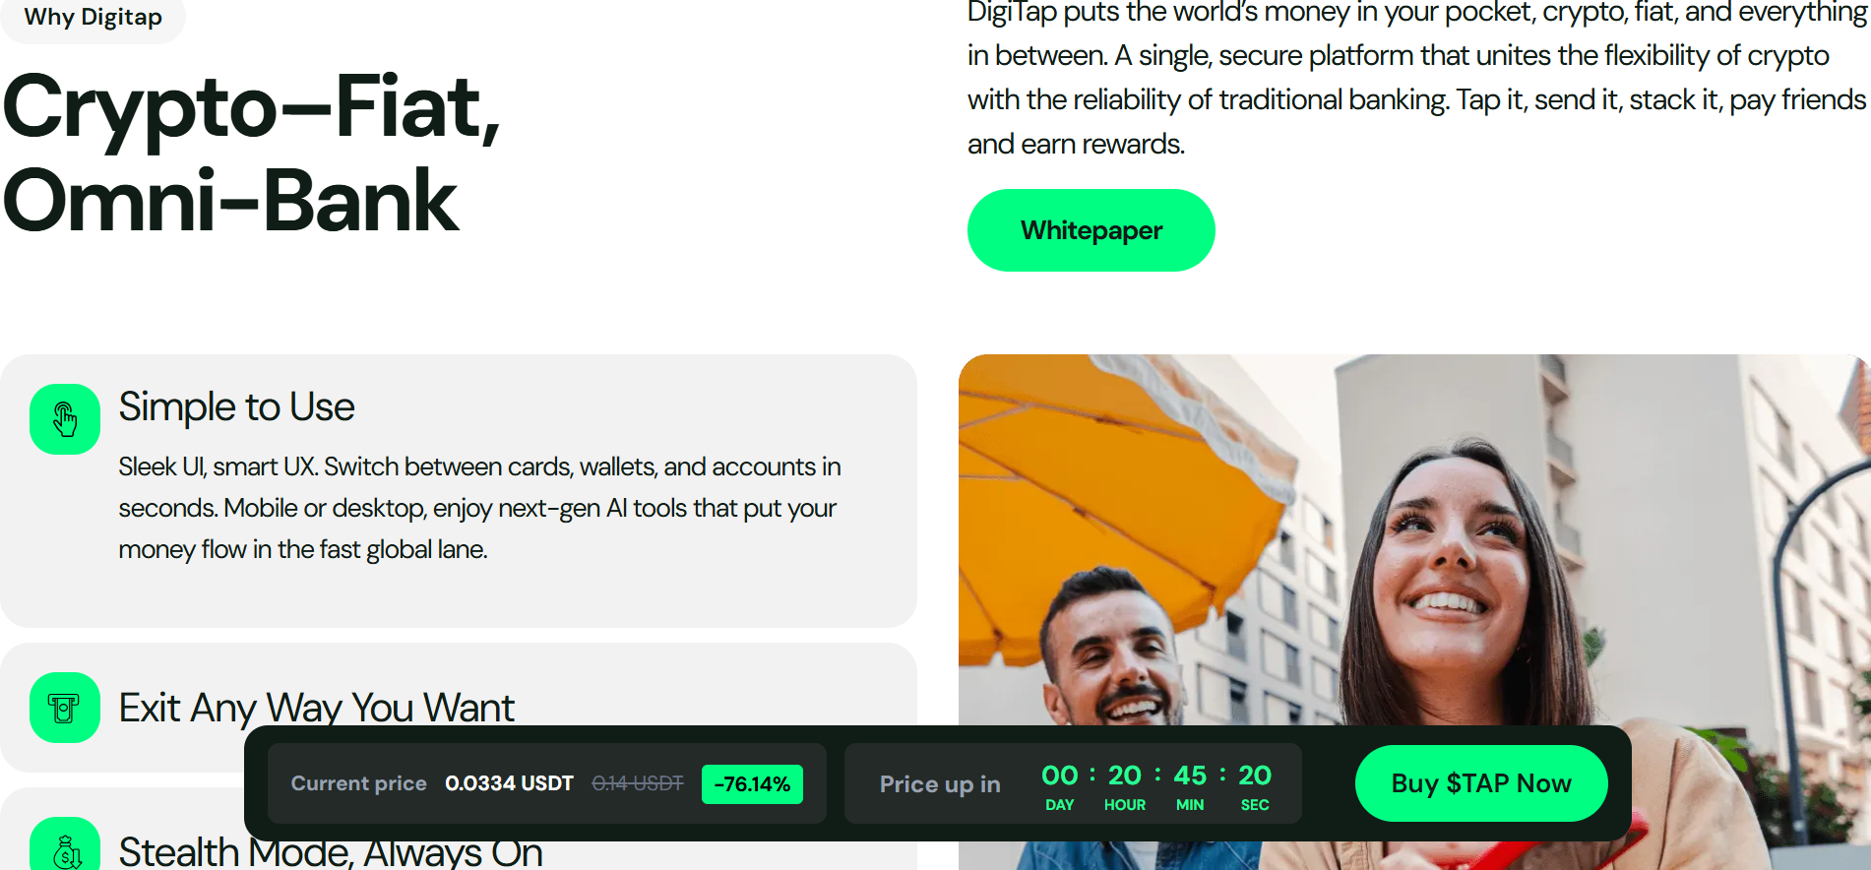Click the struck-through 0.14 USDT price
1871x870 pixels.
pos(637,783)
